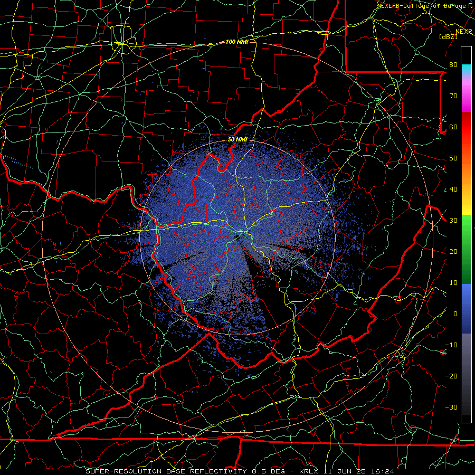Click the 10 dBZ value on the color scale
475x475 pixels.
(x=453, y=283)
